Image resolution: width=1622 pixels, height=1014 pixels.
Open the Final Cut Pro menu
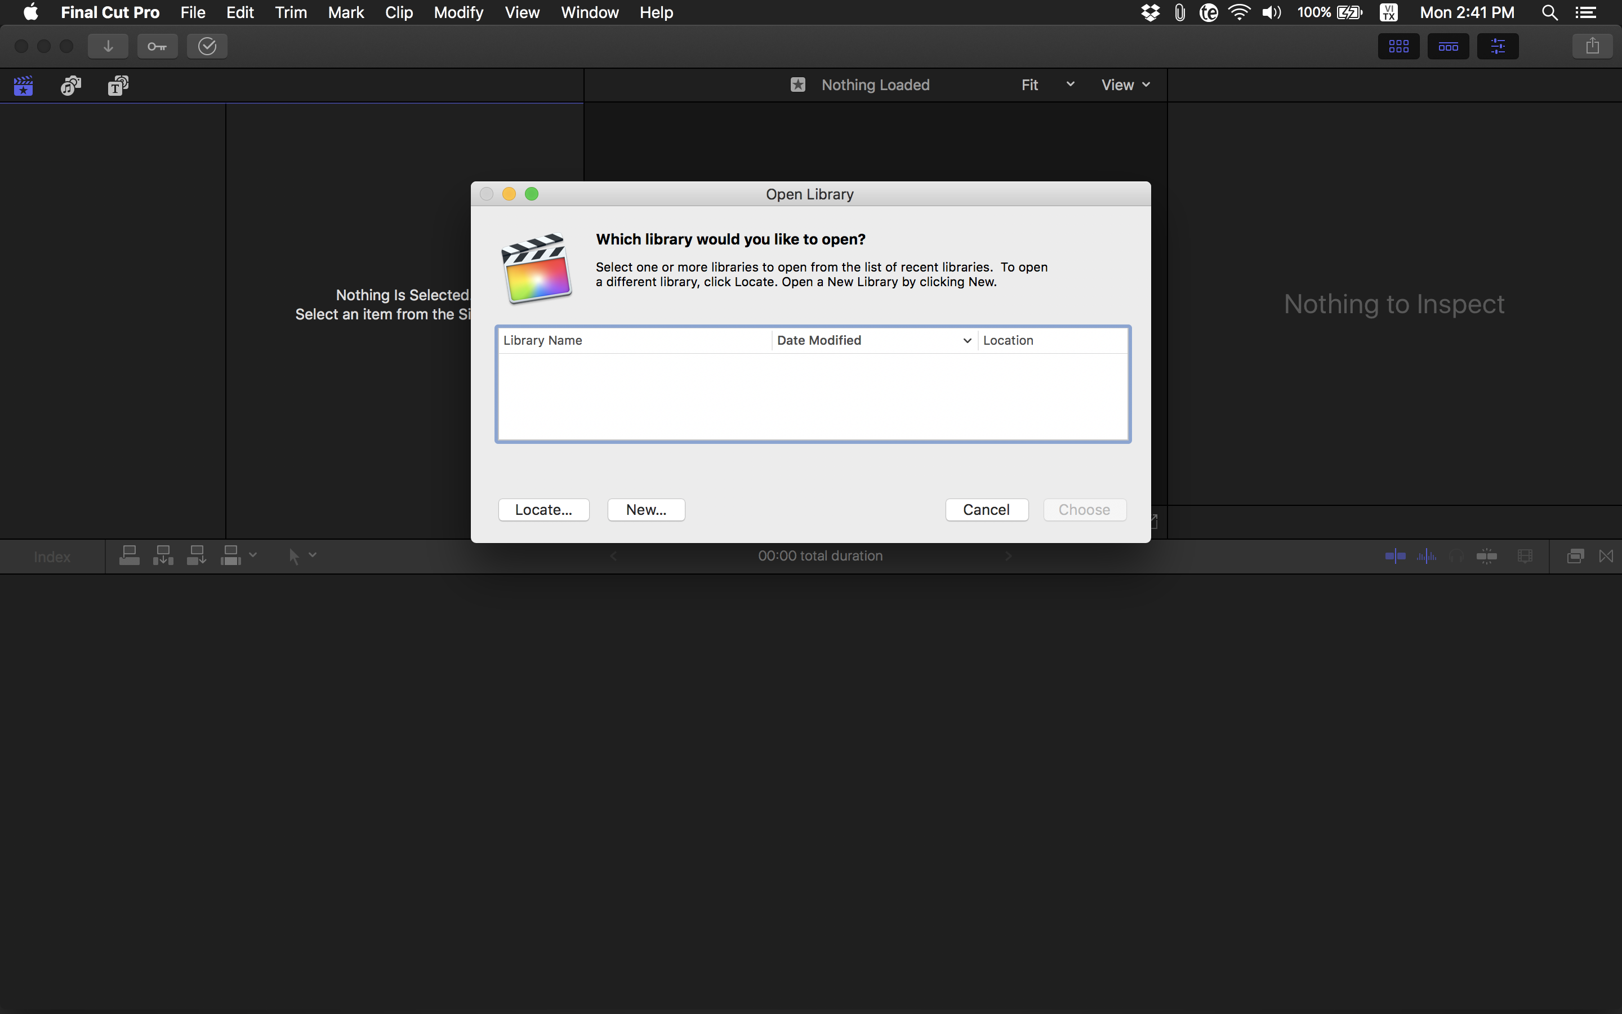pyautogui.click(x=110, y=13)
